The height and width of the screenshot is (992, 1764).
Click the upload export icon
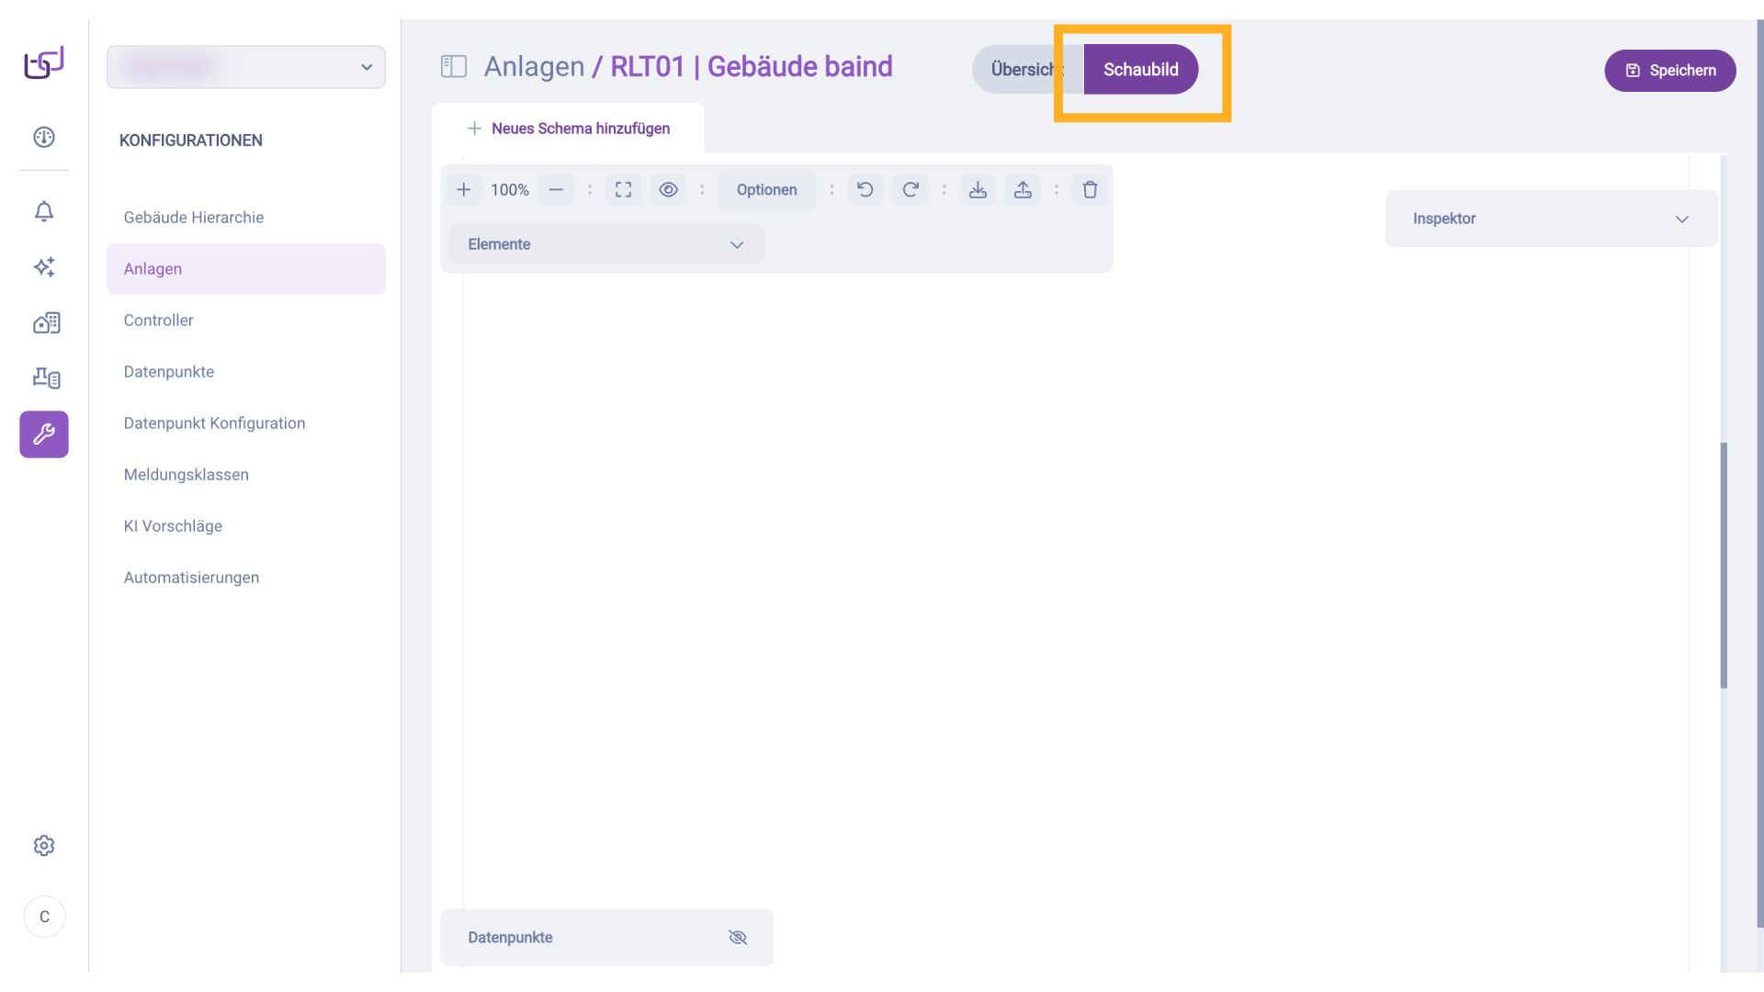pyautogui.click(x=1023, y=190)
